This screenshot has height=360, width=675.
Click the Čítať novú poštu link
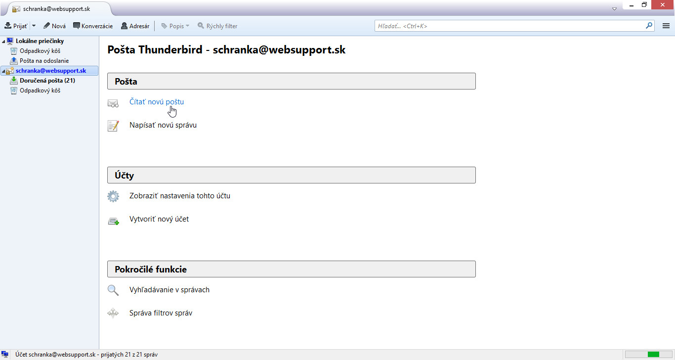click(157, 102)
